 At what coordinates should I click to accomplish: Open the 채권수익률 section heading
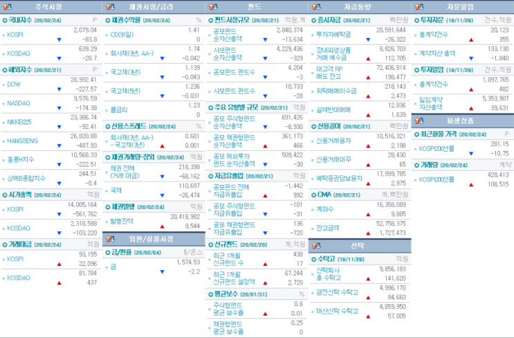click(126, 20)
